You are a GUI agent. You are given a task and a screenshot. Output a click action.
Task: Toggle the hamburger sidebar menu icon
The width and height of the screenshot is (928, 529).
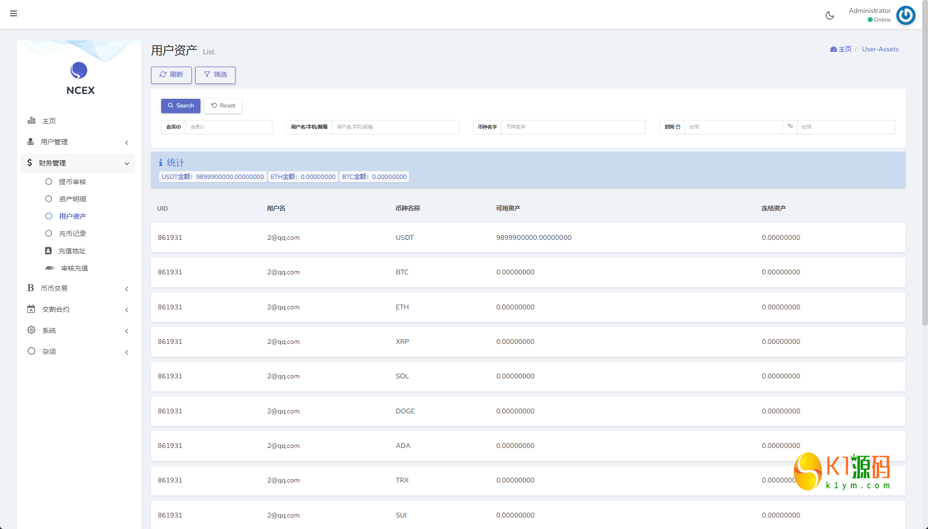point(13,13)
